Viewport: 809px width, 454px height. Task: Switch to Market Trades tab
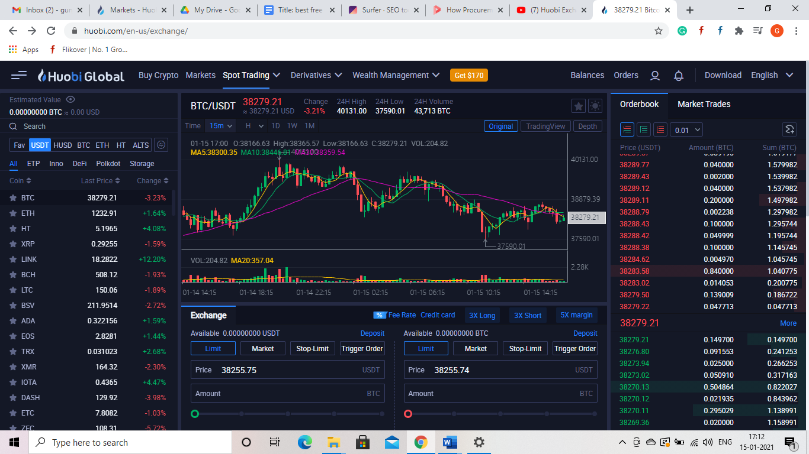coord(704,104)
